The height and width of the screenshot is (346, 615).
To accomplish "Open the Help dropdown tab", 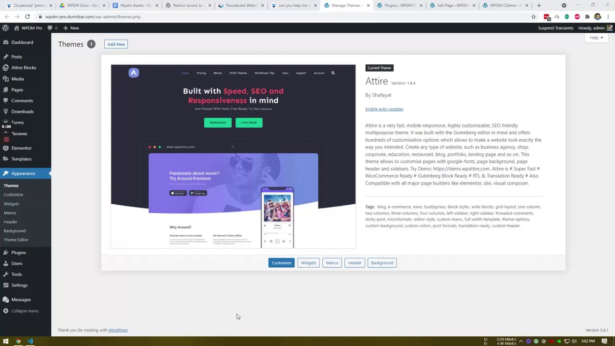I will tap(596, 37).
